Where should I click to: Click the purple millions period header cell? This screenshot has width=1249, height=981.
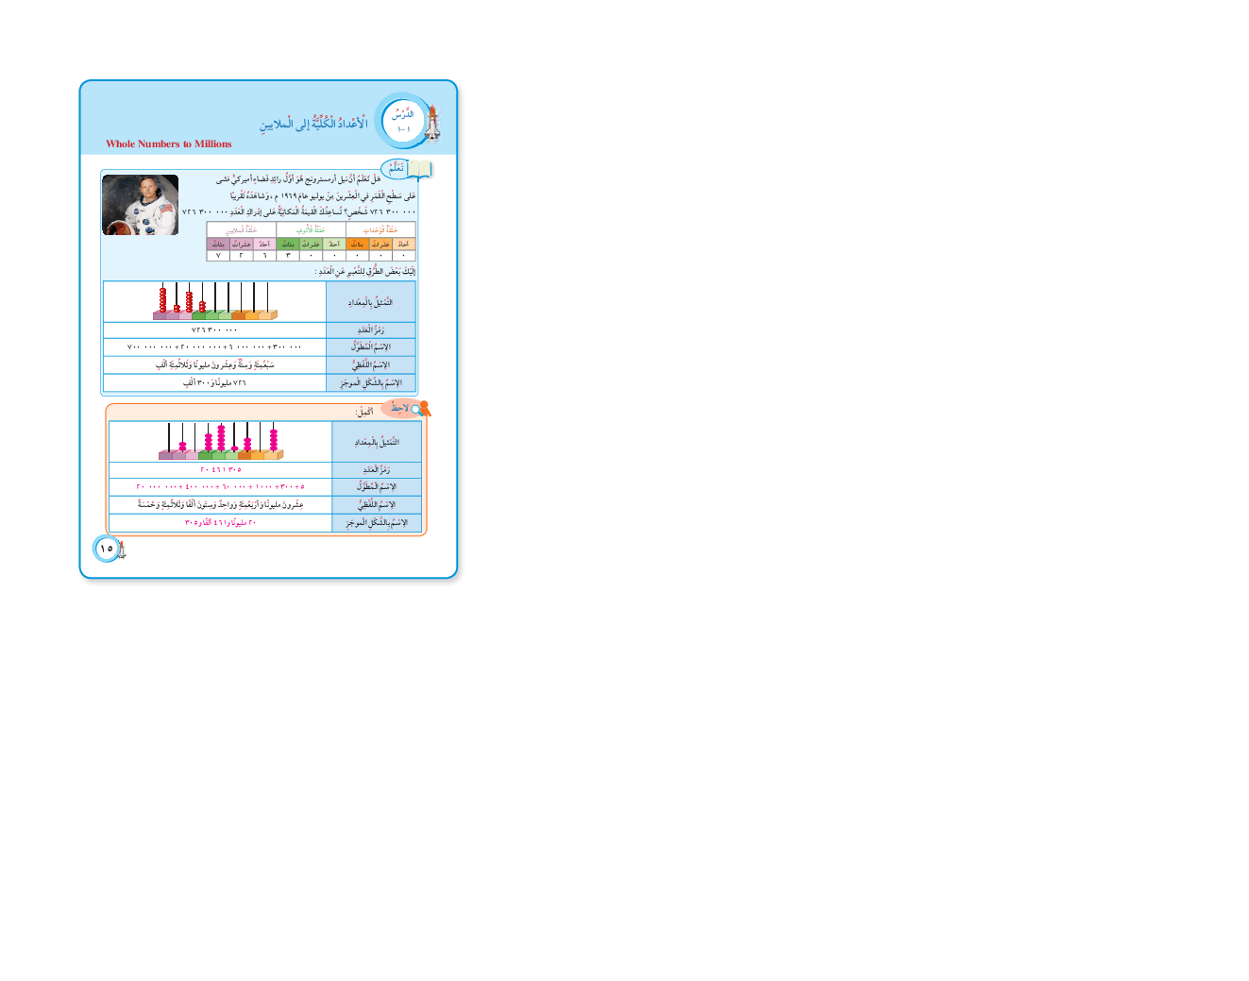[x=242, y=229]
